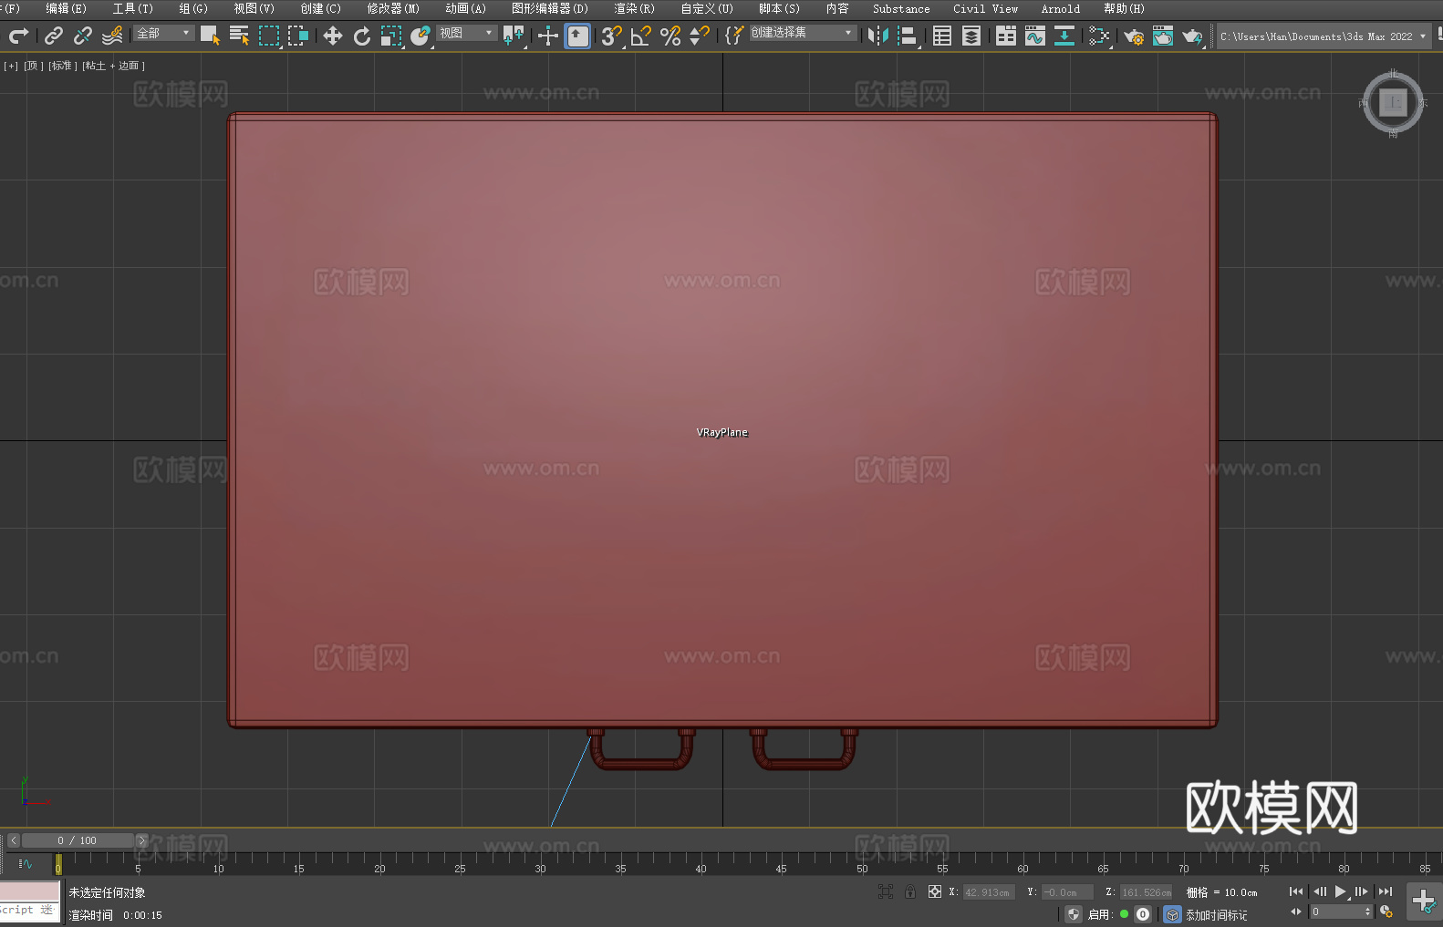Image resolution: width=1443 pixels, height=927 pixels.
Task: Open the reference coordinate '视图' dropdown
Action: point(467,33)
